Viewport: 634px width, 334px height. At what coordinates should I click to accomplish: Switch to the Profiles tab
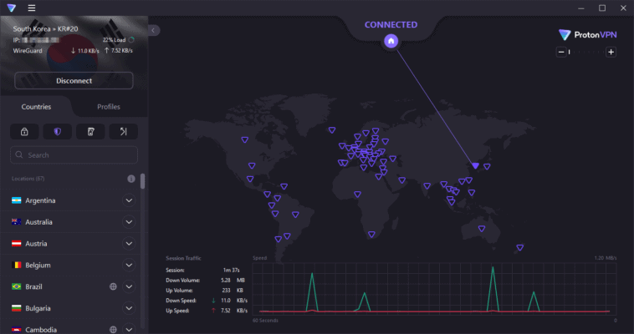click(109, 107)
